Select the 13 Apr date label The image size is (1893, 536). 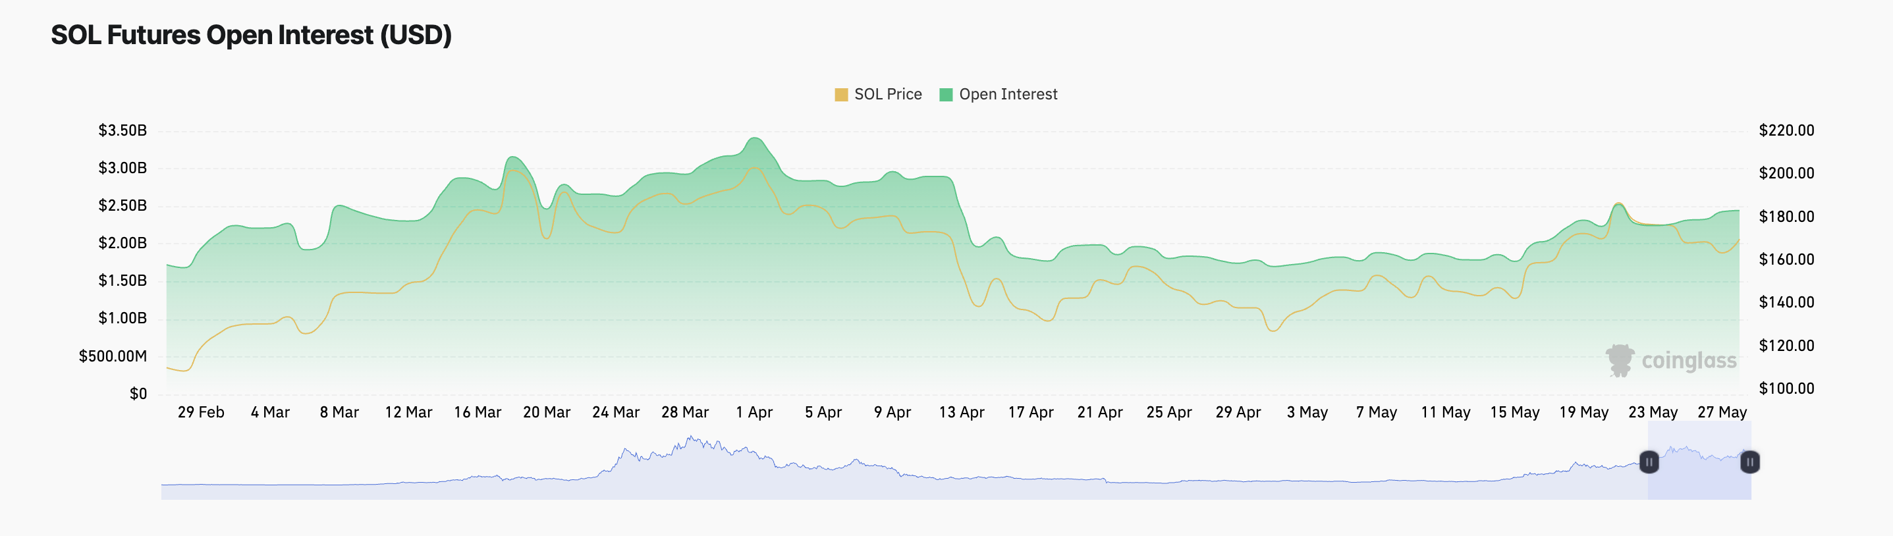(x=961, y=413)
